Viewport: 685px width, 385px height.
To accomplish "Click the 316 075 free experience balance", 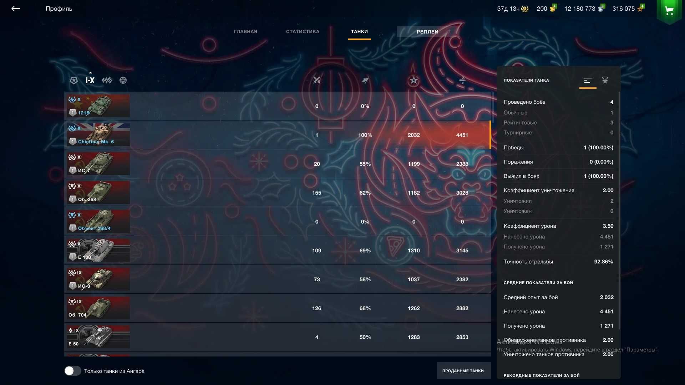I will point(624,9).
